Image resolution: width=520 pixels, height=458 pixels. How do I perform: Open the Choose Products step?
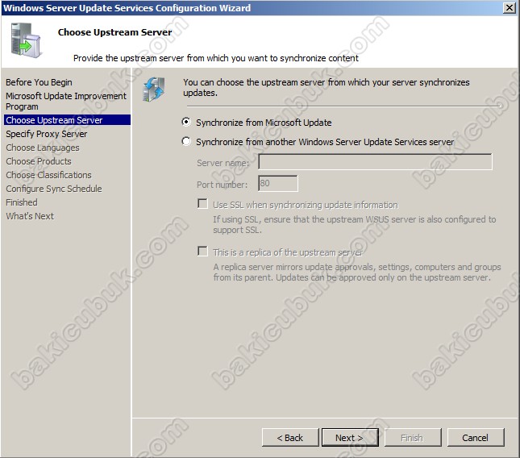click(x=39, y=161)
